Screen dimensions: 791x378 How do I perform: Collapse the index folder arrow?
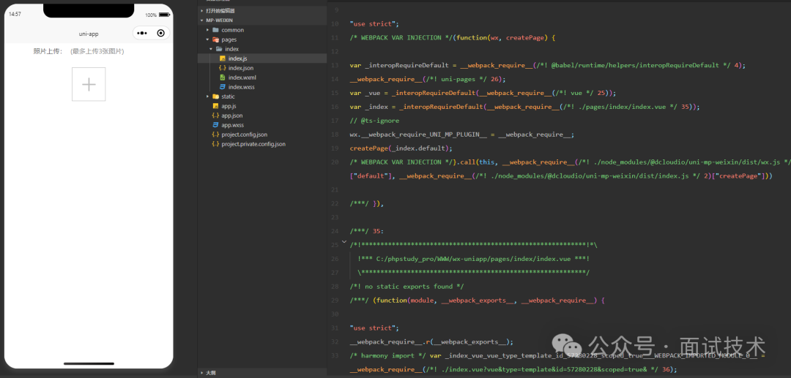[211, 49]
